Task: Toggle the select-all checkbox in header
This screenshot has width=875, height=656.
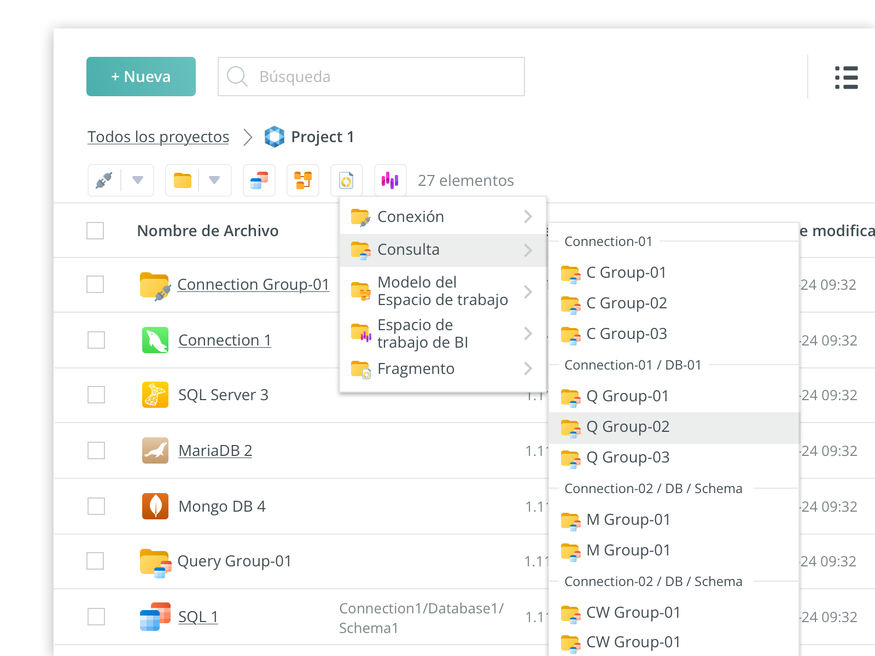Action: 95,231
